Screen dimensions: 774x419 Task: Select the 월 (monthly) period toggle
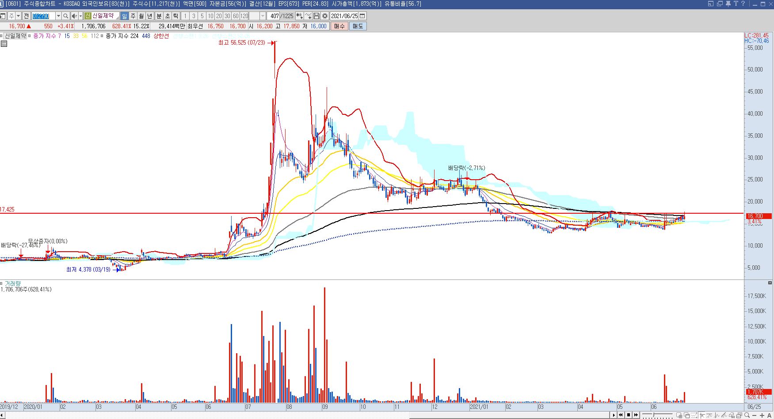tap(141, 16)
